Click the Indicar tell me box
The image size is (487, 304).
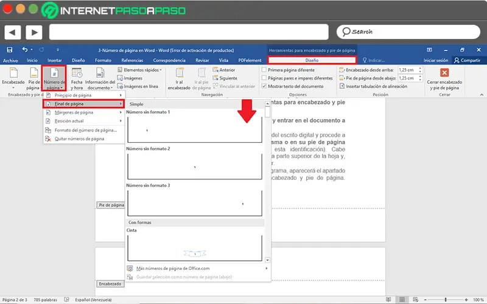[374, 60]
